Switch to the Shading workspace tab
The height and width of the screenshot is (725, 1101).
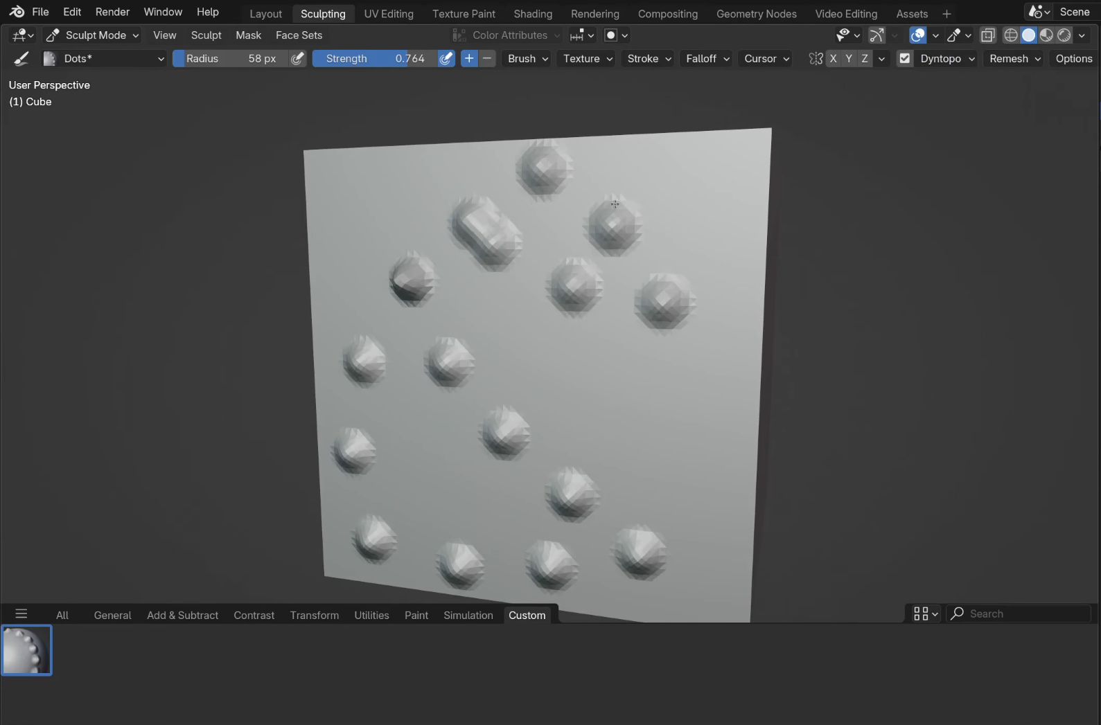pyautogui.click(x=533, y=14)
